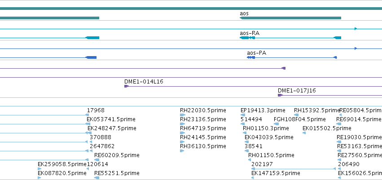This screenshot has height=180, width=382.
Task: Click the RH22030.5prime EST arrow
Action: pyautogui.click(x=183, y=115)
